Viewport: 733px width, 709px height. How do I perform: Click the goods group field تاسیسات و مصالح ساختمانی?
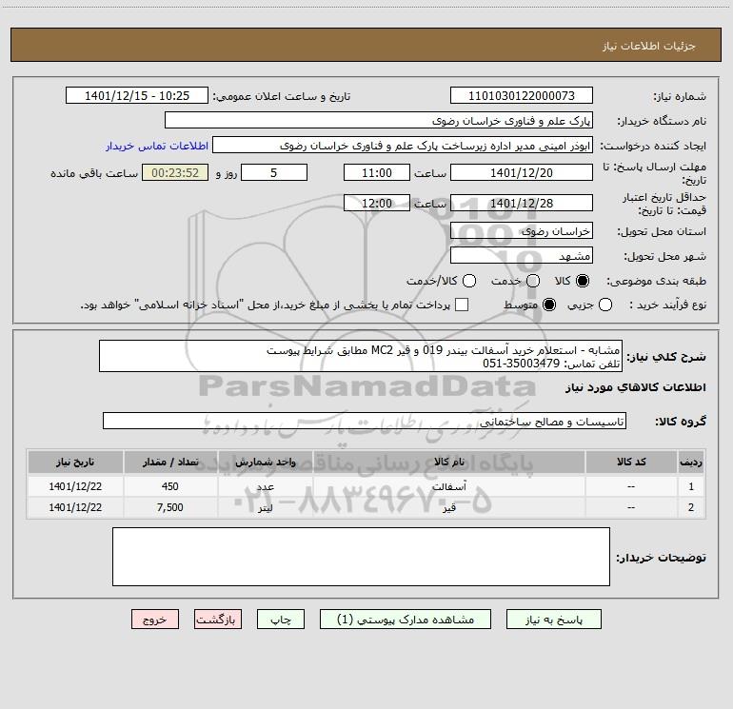click(365, 421)
